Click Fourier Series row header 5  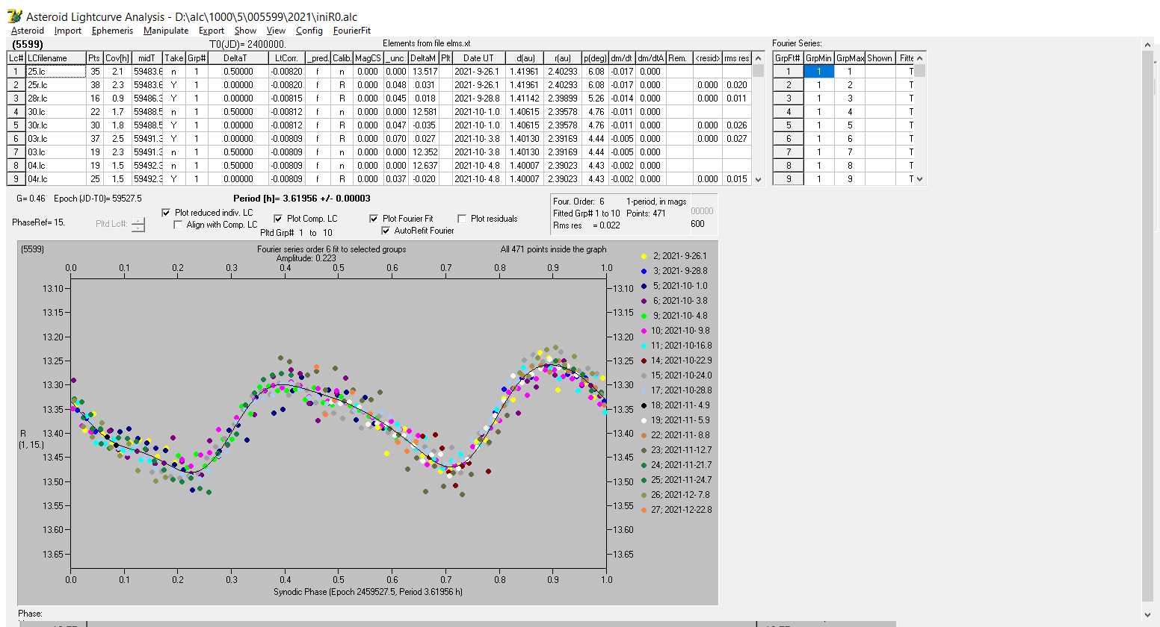point(788,125)
